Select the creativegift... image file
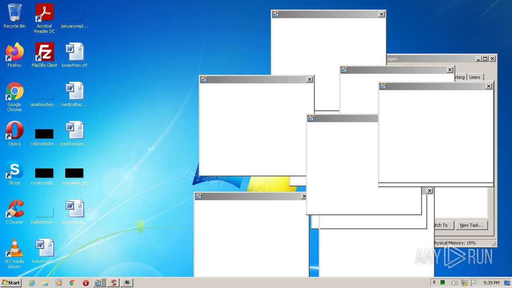 (x=44, y=176)
